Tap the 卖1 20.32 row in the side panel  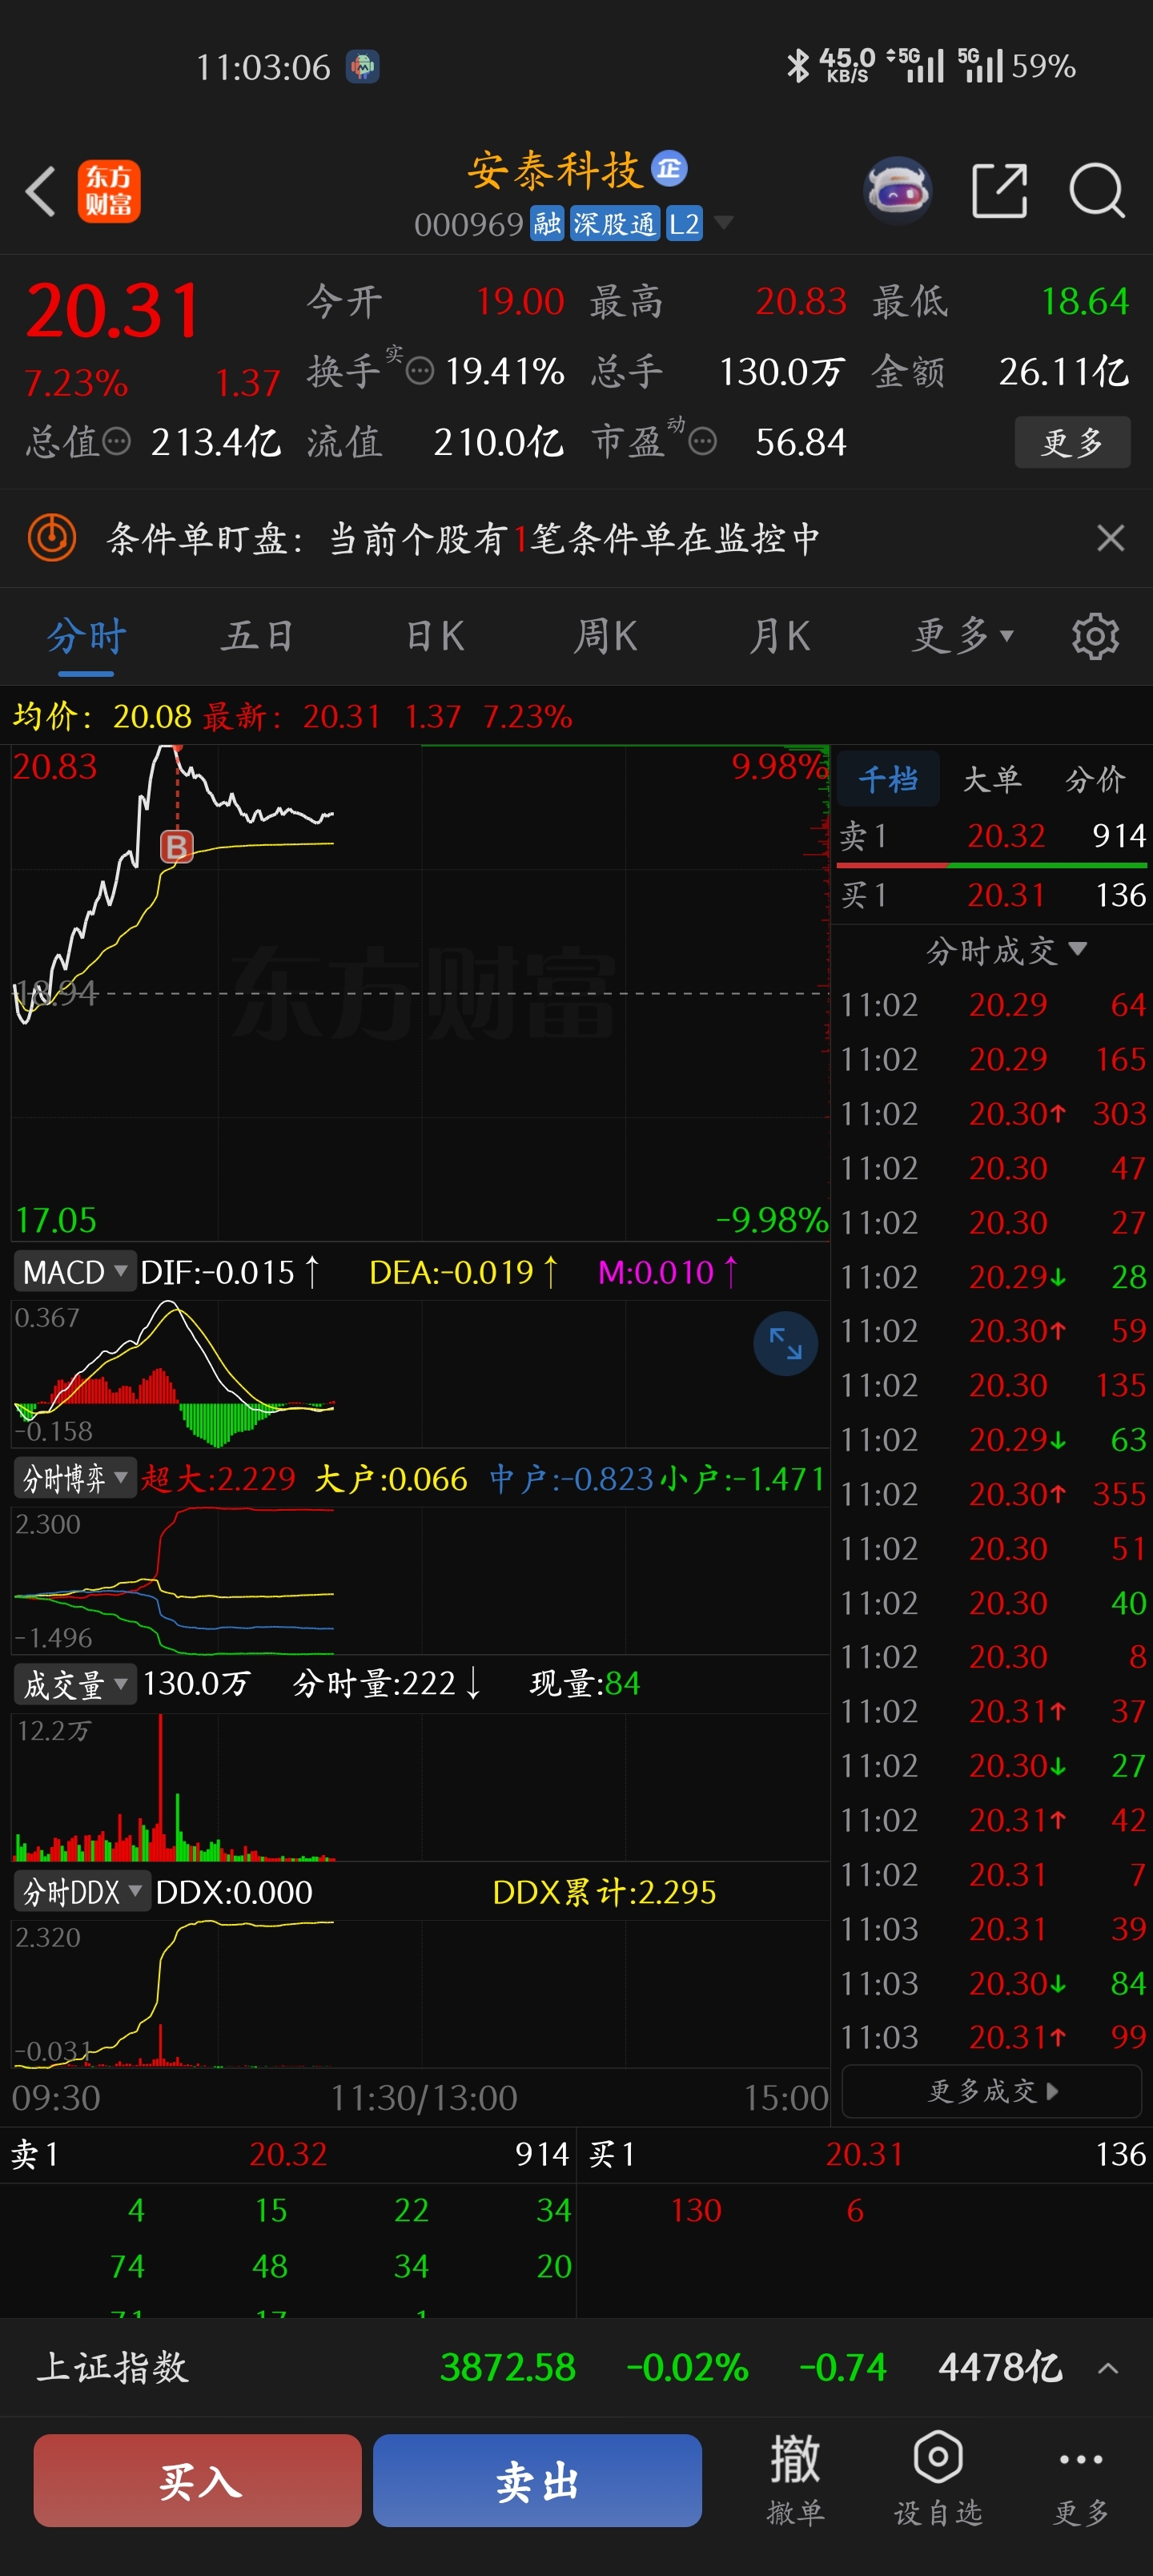992,835
